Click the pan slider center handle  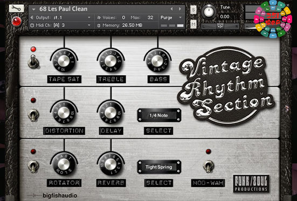coord(220,26)
